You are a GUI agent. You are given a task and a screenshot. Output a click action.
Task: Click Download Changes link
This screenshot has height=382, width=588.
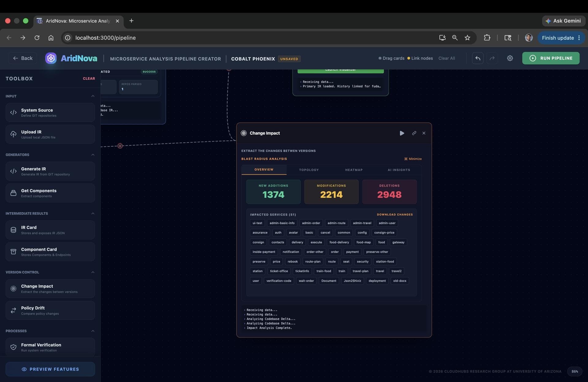(x=395, y=215)
